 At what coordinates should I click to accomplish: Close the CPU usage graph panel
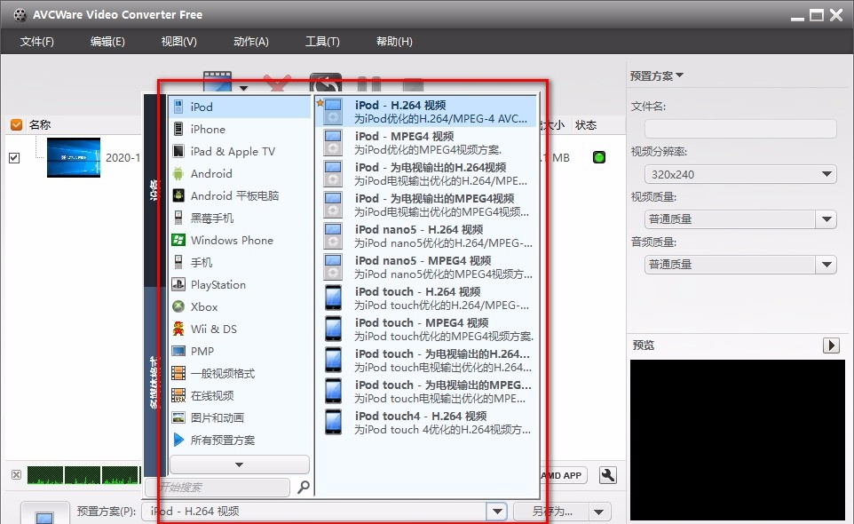(16, 475)
